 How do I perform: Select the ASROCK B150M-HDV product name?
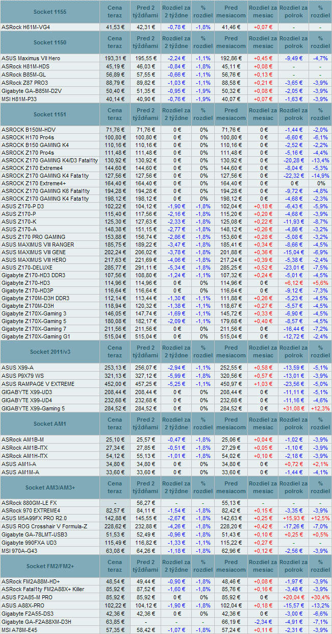(x=28, y=130)
